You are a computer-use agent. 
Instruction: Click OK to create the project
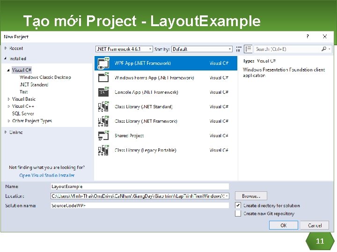click(x=284, y=225)
